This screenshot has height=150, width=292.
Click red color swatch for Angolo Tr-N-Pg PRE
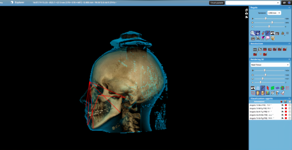pyautogui.click(x=286, y=108)
